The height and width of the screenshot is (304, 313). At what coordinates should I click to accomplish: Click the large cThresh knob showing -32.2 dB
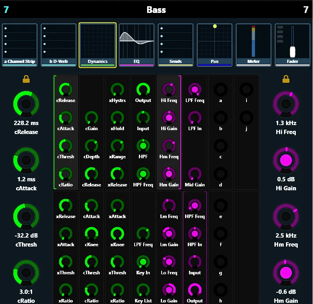tap(26, 216)
